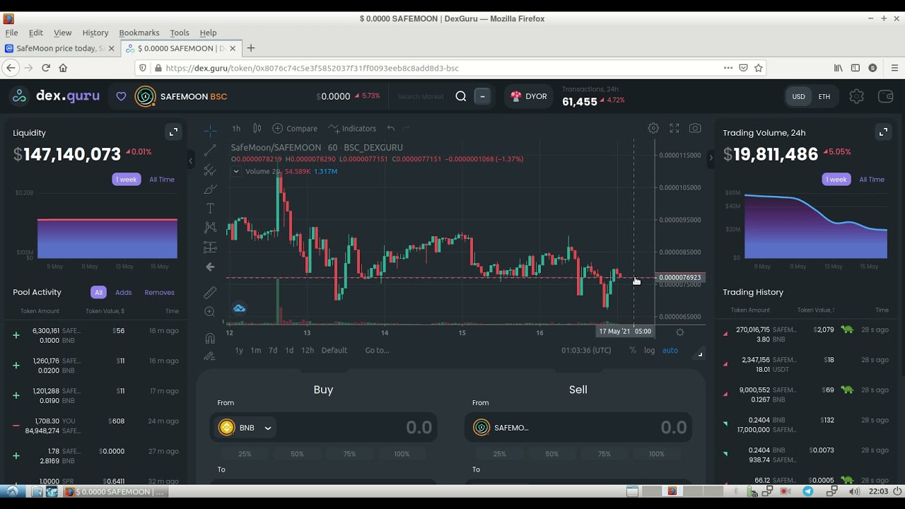Bookmark this page with star icon
Screen dimensions: 905x509
click(759, 68)
